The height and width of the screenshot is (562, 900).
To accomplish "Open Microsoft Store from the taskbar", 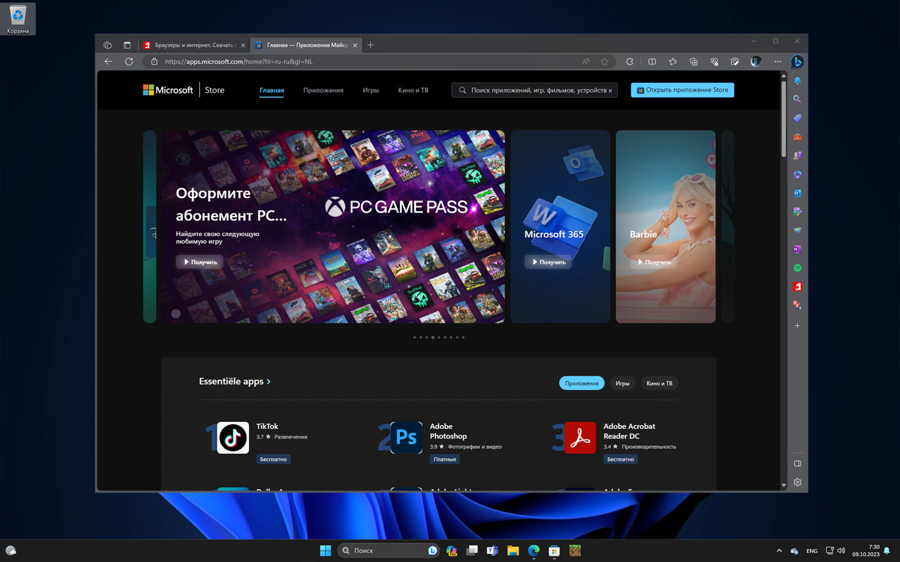I will coord(554,551).
